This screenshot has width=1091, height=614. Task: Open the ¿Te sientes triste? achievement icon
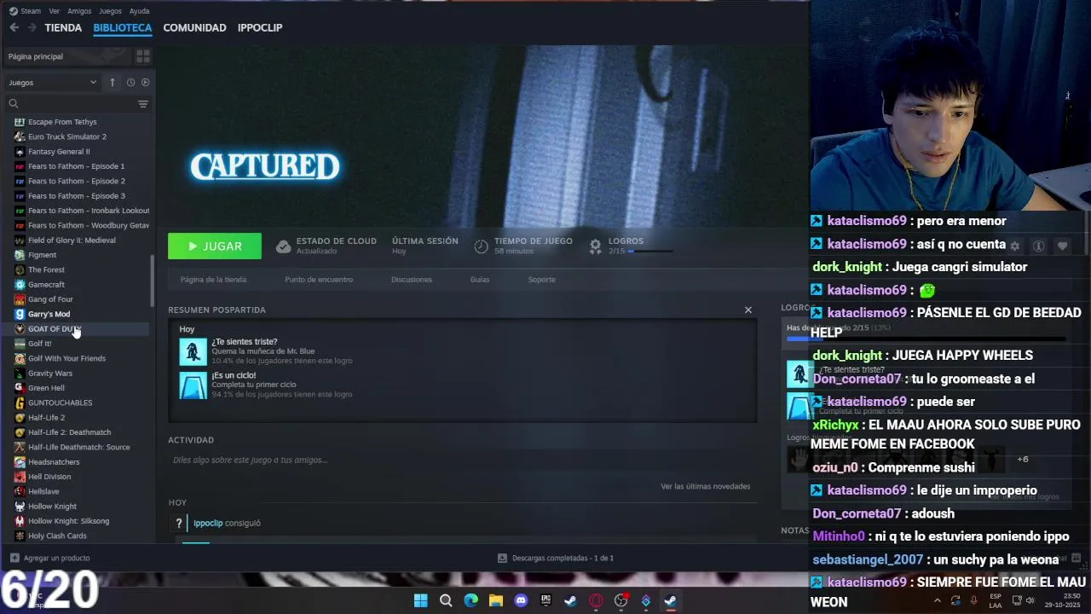[x=193, y=351]
